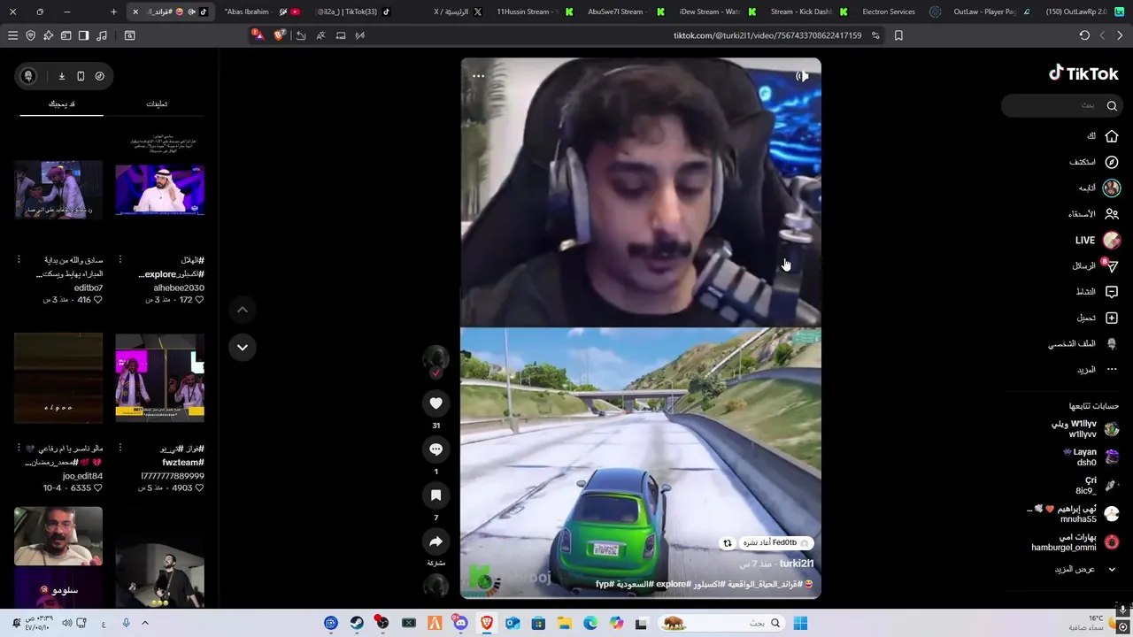Image resolution: width=1133 pixels, height=637 pixels.
Task: Go to the next video with down chevron
Action: click(242, 347)
